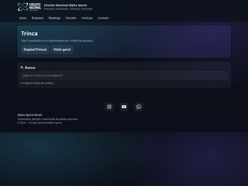Focus the name or city search field
Image resolution: width=248 pixels, height=186 pixels.
[x=124, y=75]
